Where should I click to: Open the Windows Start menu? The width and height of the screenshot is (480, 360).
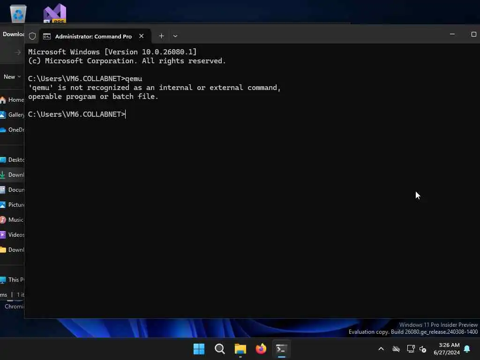(x=199, y=349)
